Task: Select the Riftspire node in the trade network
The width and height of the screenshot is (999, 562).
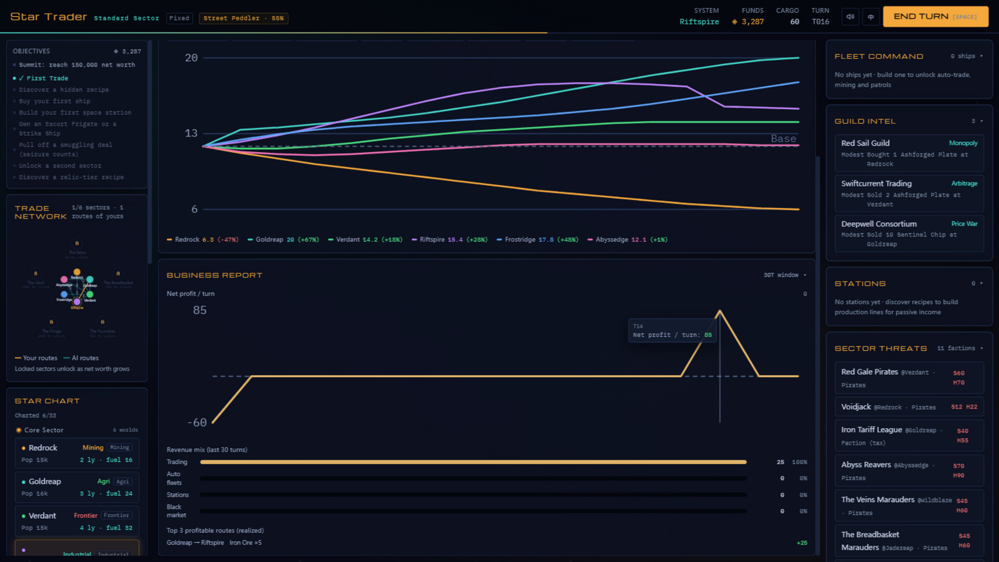Action: click(77, 302)
